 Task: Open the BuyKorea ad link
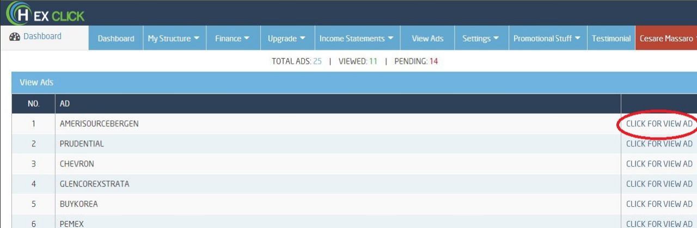pyautogui.click(x=659, y=204)
